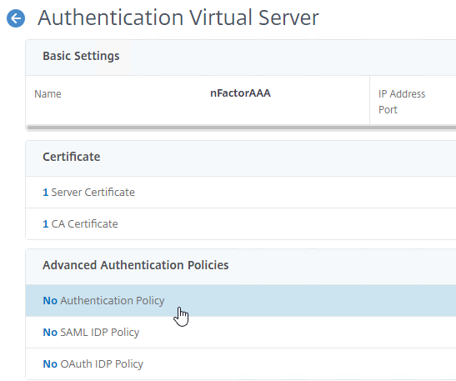The width and height of the screenshot is (456, 381).
Task: Go back using the blue arrow icon
Action: 16,18
